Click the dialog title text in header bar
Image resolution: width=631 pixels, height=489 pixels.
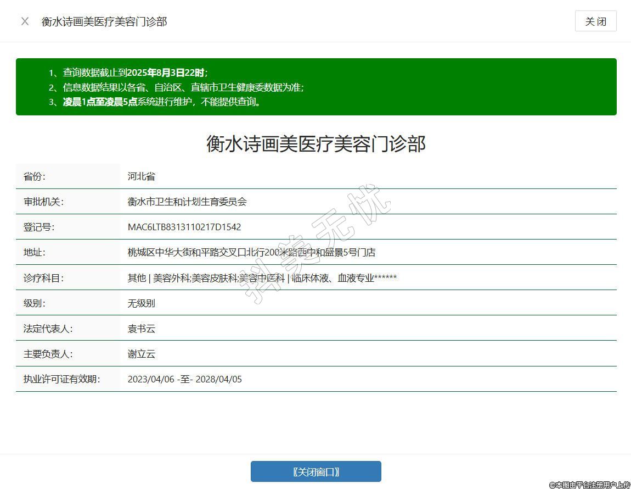pyautogui.click(x=104, y=21)
